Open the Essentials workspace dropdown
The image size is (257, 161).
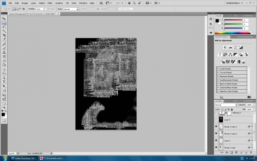point(234,3)
